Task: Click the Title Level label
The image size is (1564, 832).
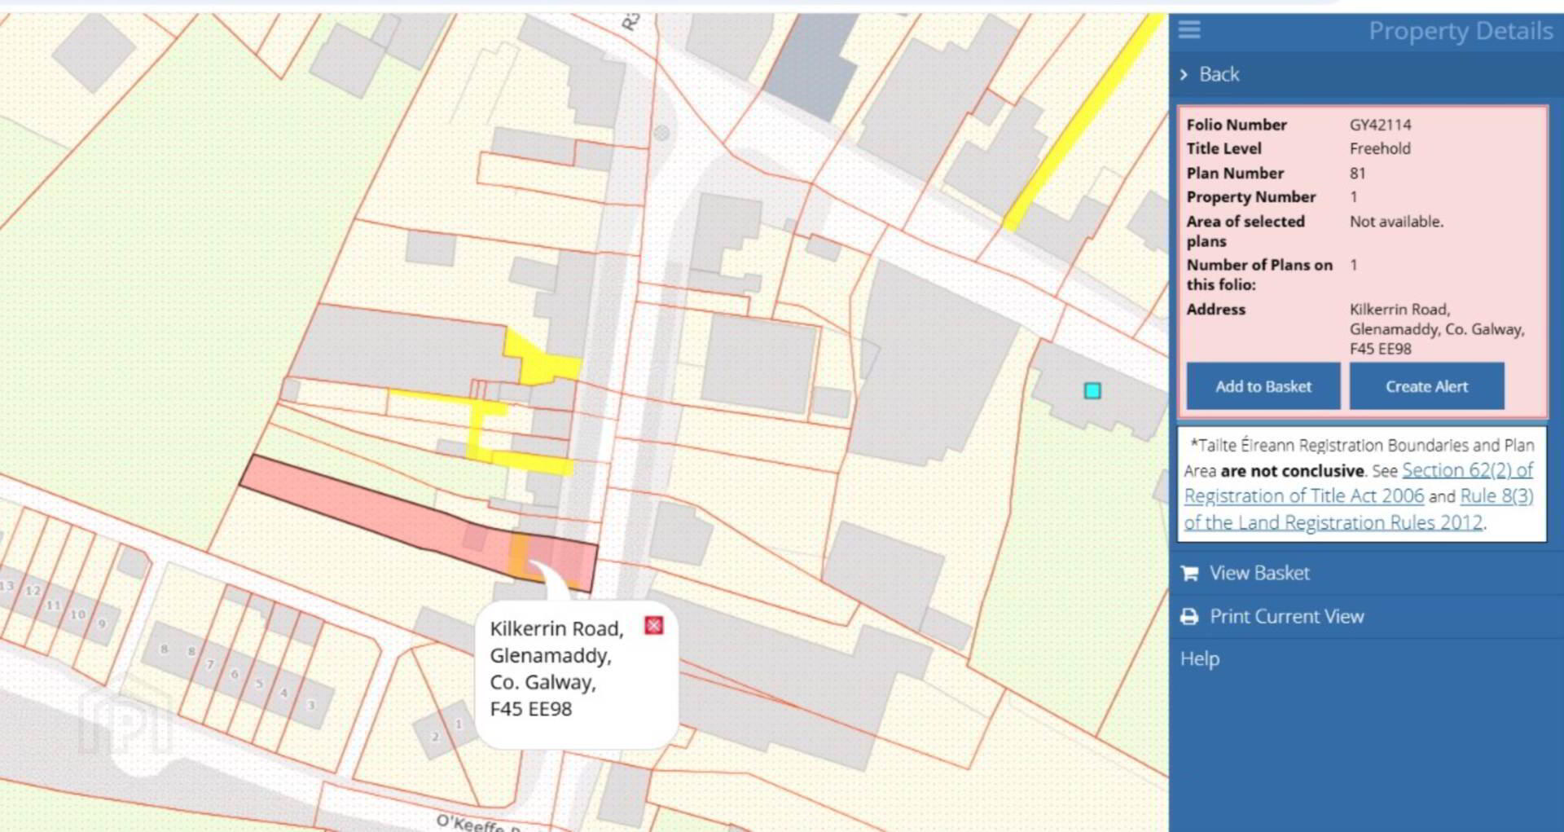Action: [x=1224, y=148]
